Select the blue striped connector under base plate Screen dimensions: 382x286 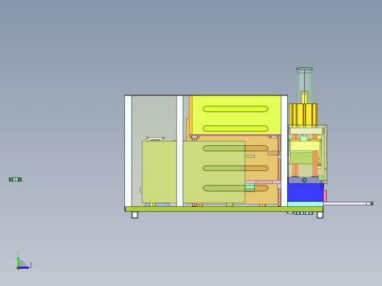tap(303, 213)
